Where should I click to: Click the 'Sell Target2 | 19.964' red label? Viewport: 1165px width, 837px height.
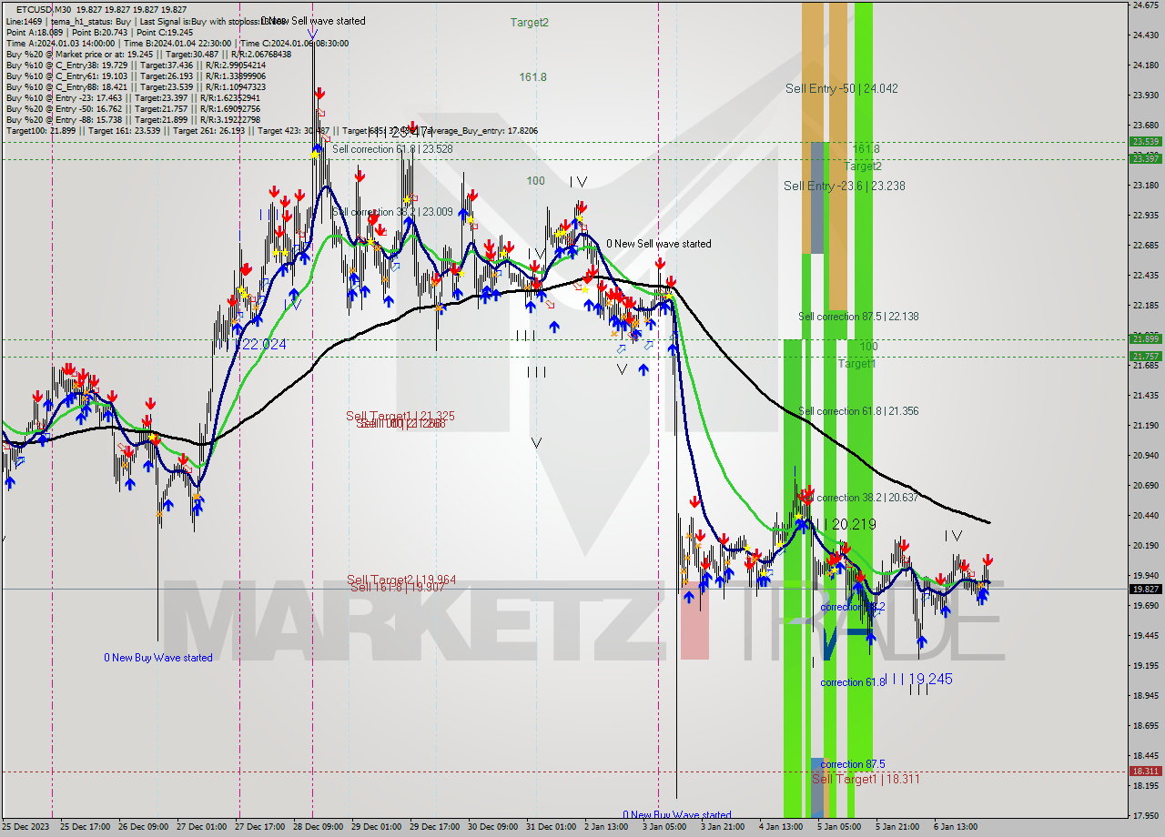tap(401, 580)
